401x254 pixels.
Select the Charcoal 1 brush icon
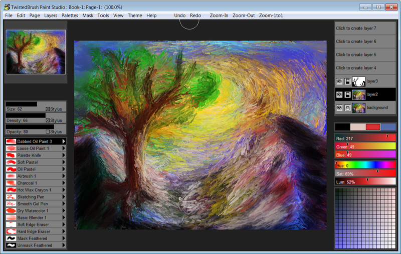pyautogui.click(x=11, y=183)
